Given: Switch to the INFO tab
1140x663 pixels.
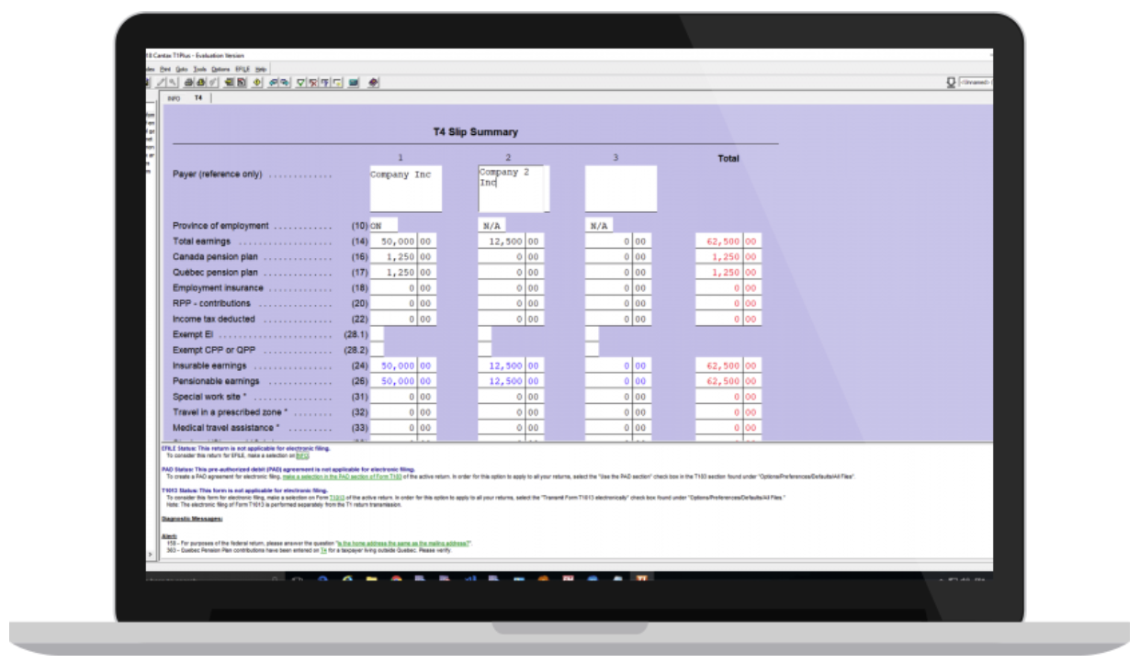Looking at the screenshot, I should (x=174, y=98).
